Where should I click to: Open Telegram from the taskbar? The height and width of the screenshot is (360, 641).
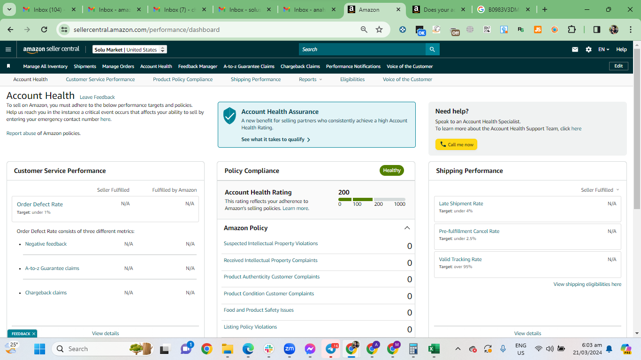tap(331, 349)
